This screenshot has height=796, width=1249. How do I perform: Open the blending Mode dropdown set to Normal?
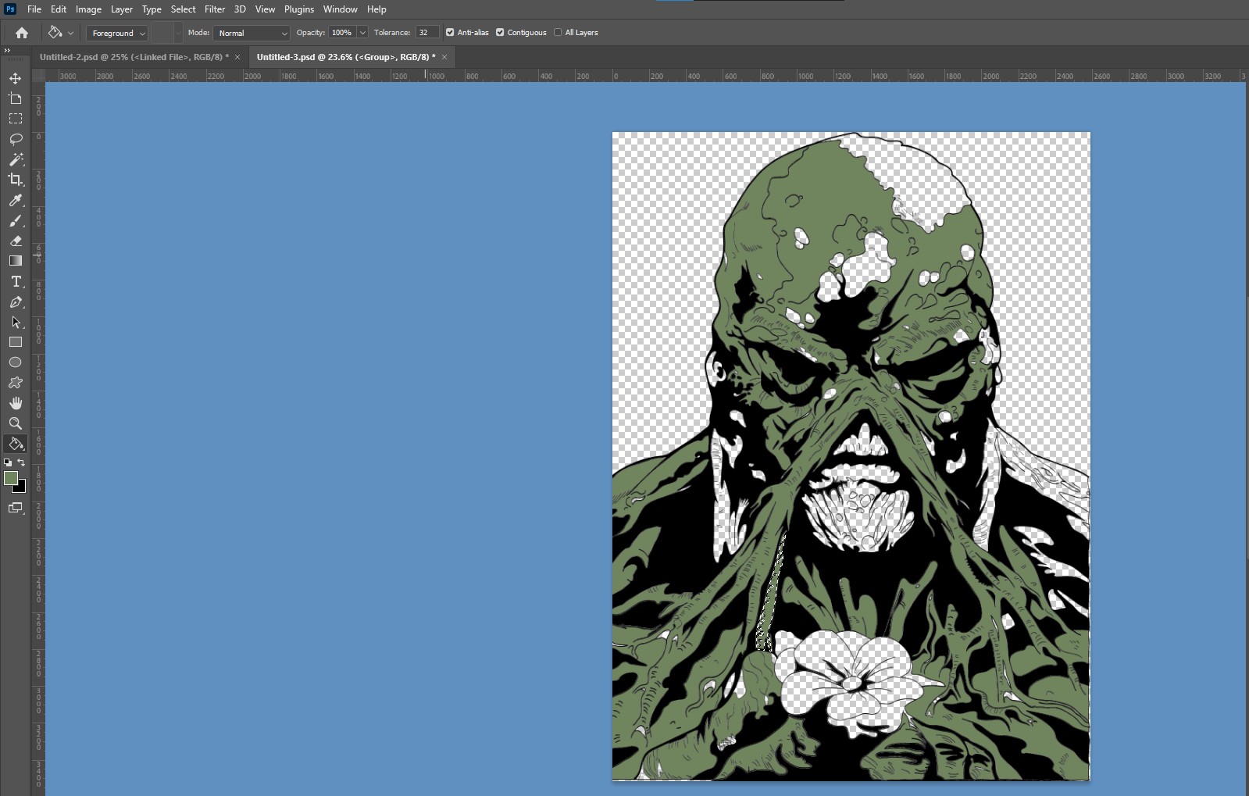point(252,33)
